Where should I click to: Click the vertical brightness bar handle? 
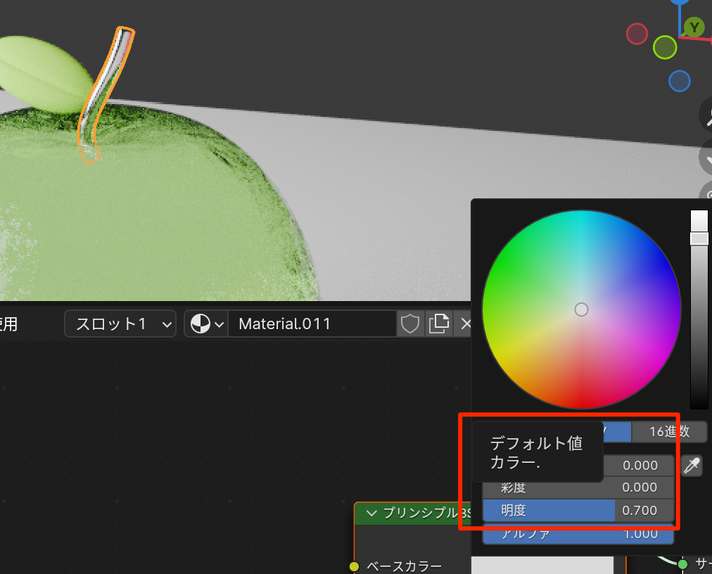(x=699, y=239)
